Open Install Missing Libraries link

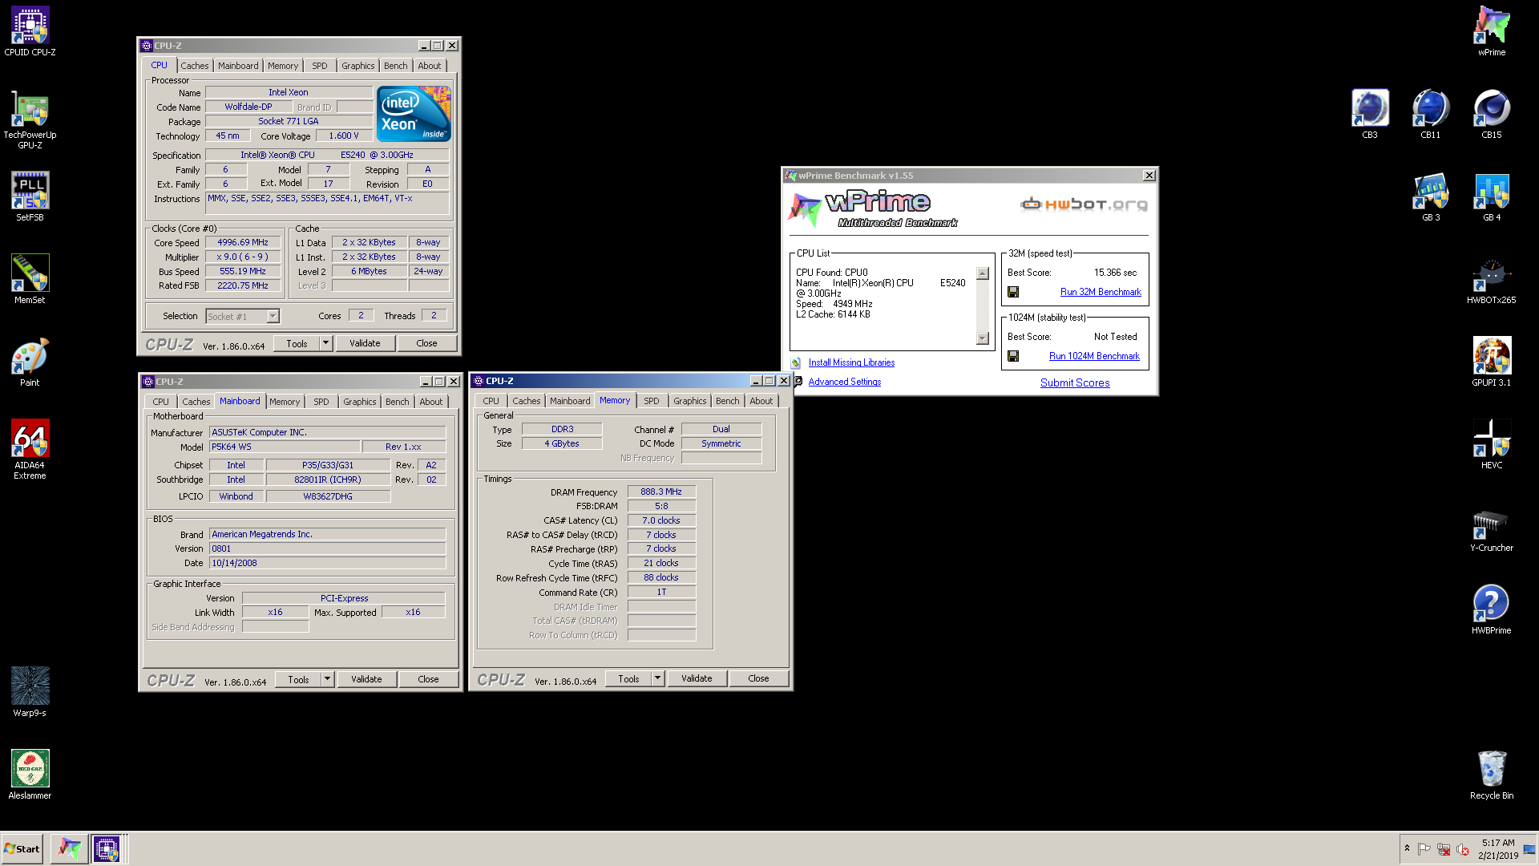tap(851, 362)
